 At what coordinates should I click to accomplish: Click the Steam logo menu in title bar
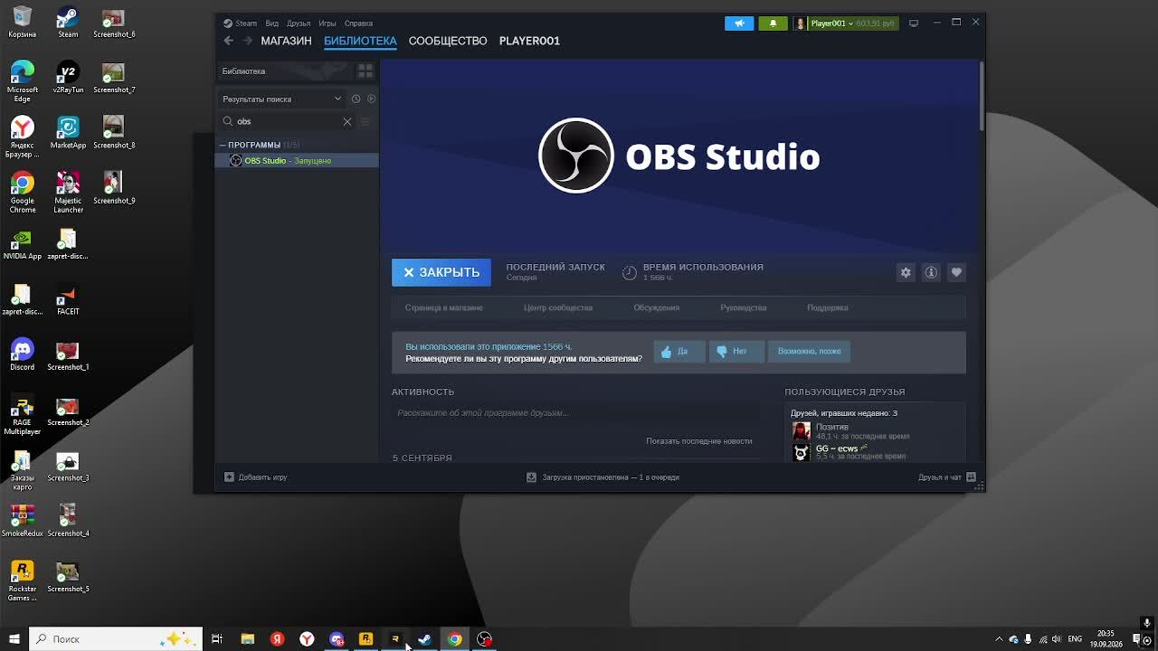point(241,24)
